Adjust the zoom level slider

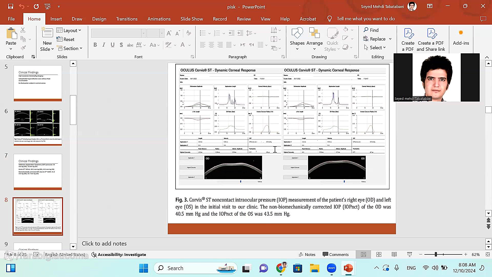(x=436, y=254)
